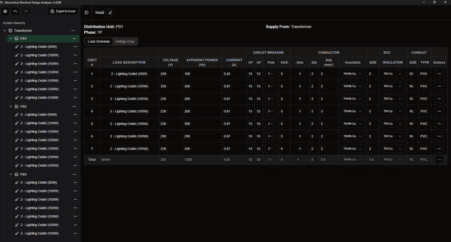Open the Actions menu for circuit 1

439,74
